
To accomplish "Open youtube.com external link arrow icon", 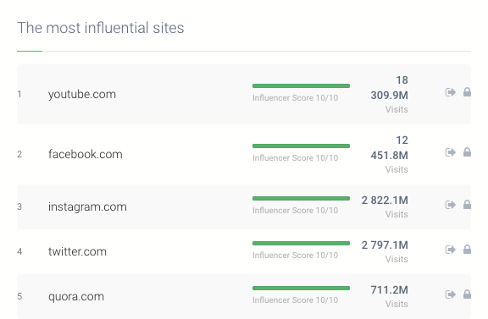I will point(451,92).
